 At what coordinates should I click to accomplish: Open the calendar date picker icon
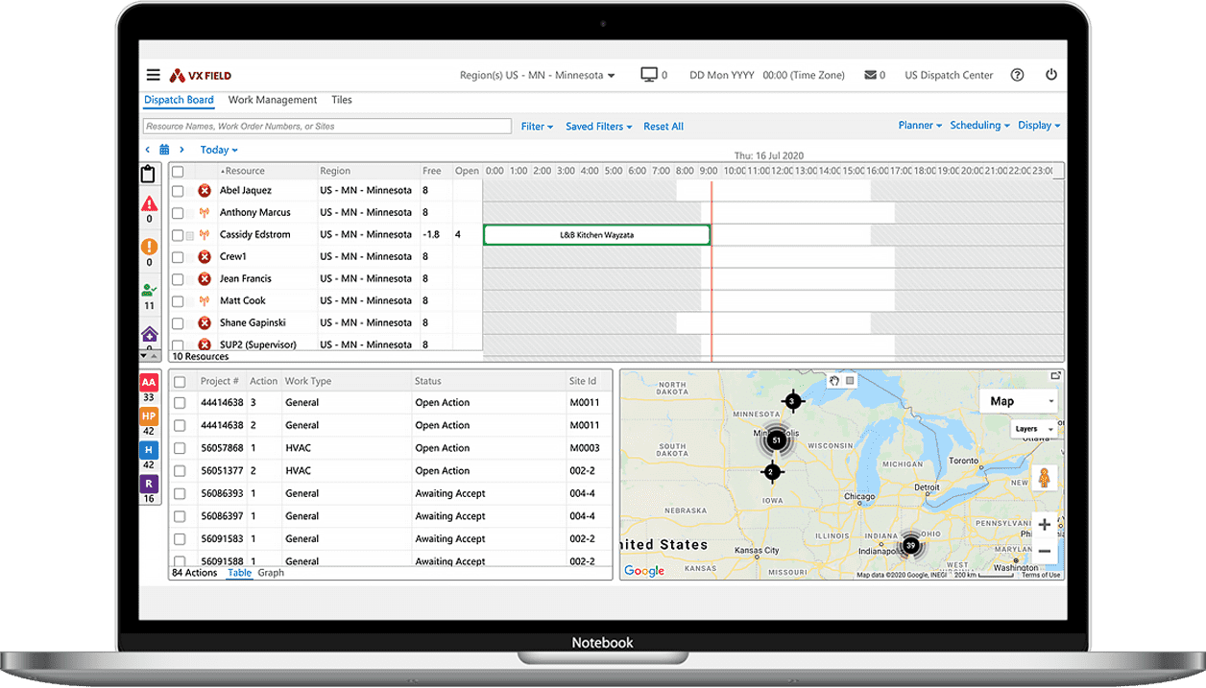pos(164,150)
